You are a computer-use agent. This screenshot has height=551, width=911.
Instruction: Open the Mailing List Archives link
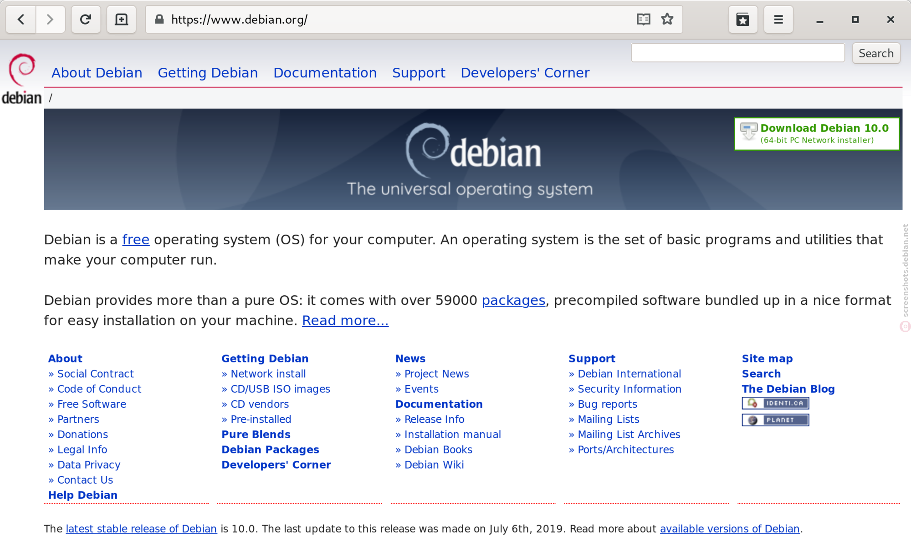click(629, 435)
